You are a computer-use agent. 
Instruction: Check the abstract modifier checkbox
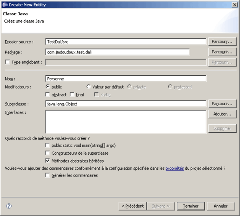click(x=48, y=94)
